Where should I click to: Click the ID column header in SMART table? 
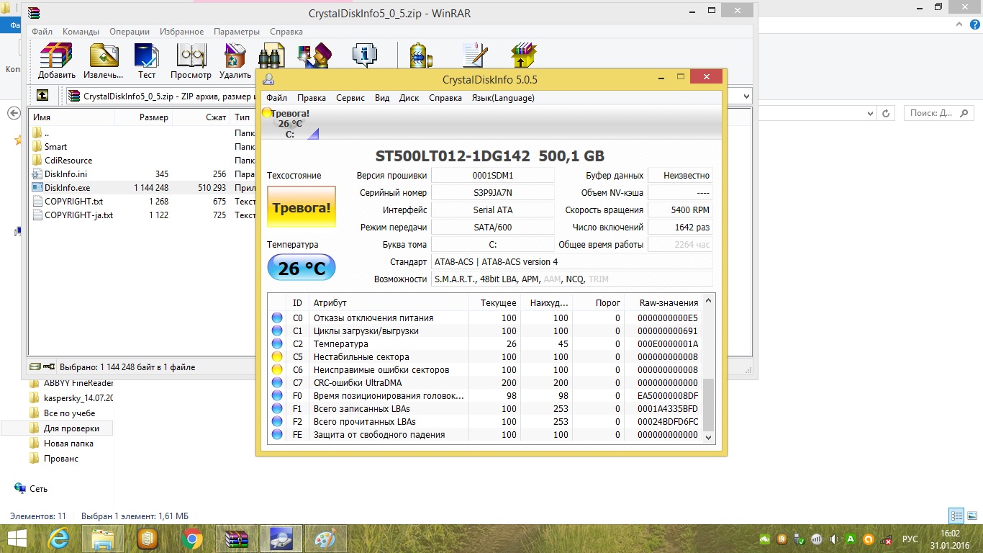(x=298, y=303)
